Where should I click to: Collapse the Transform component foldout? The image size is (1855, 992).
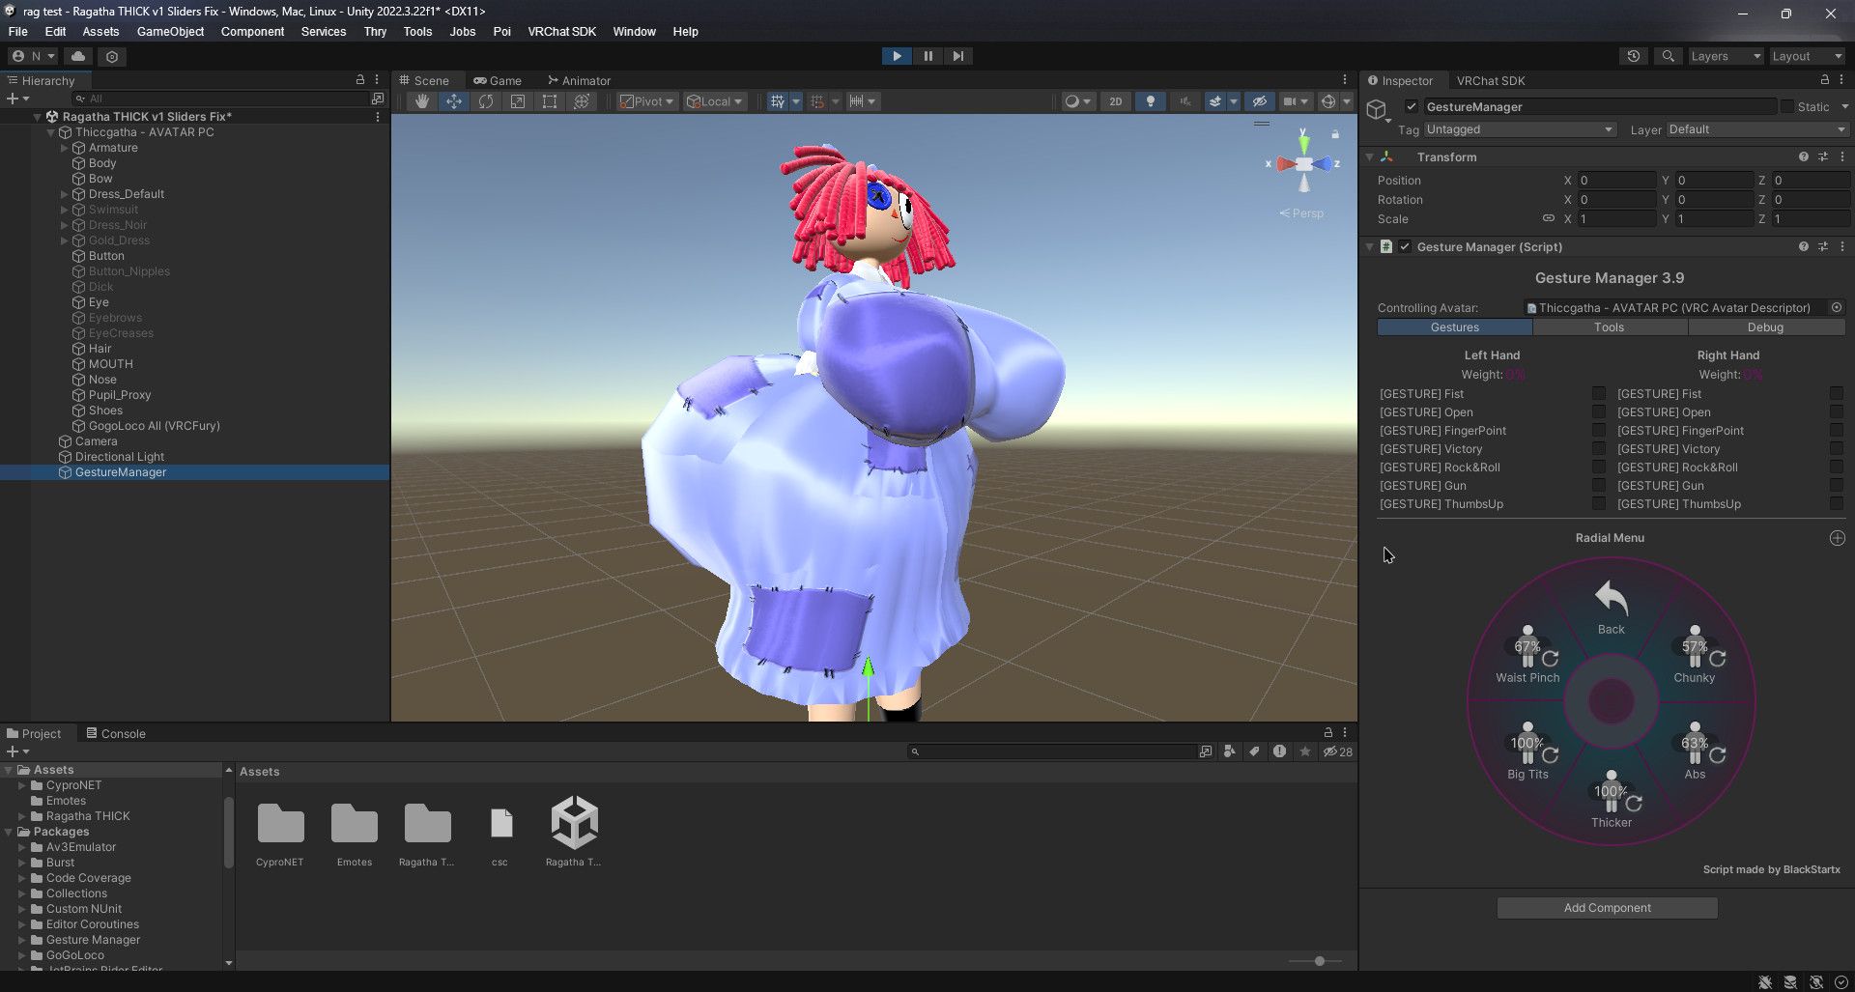pyautogui.click(x=1369, y=157)
